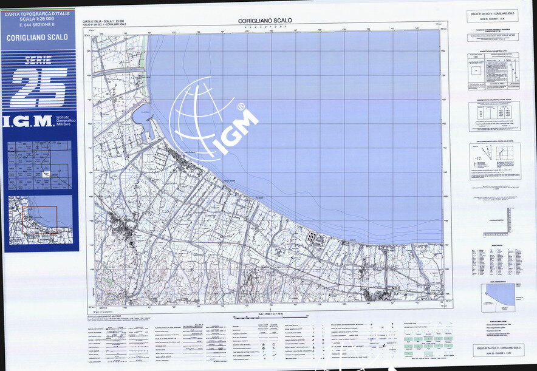Click the "SERIE" word above the 25
The image size is (537, 371).
point(39,61)
